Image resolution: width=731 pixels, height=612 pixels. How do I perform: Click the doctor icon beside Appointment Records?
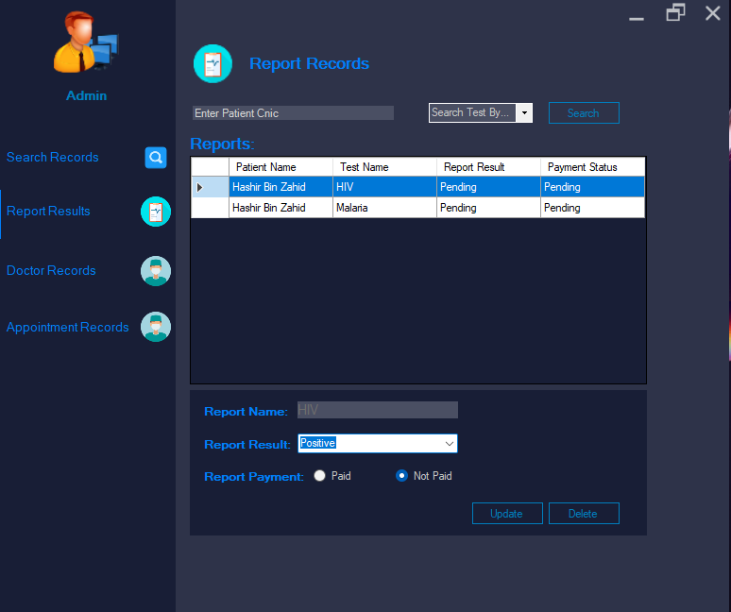coord(156,327)
